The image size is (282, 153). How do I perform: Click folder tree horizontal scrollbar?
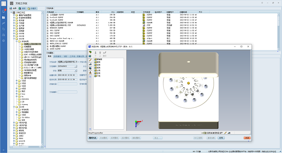(x=26, y=147)
